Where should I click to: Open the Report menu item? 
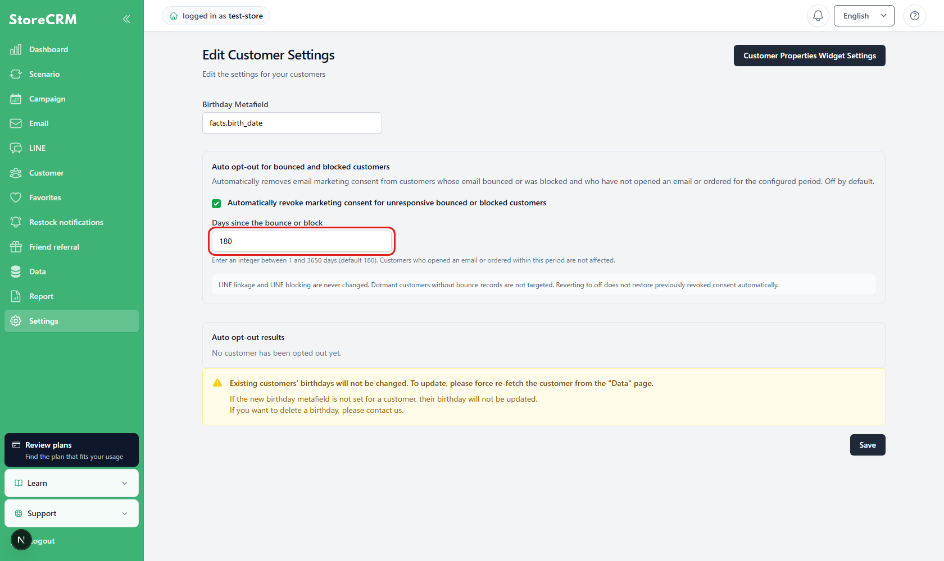72,296
